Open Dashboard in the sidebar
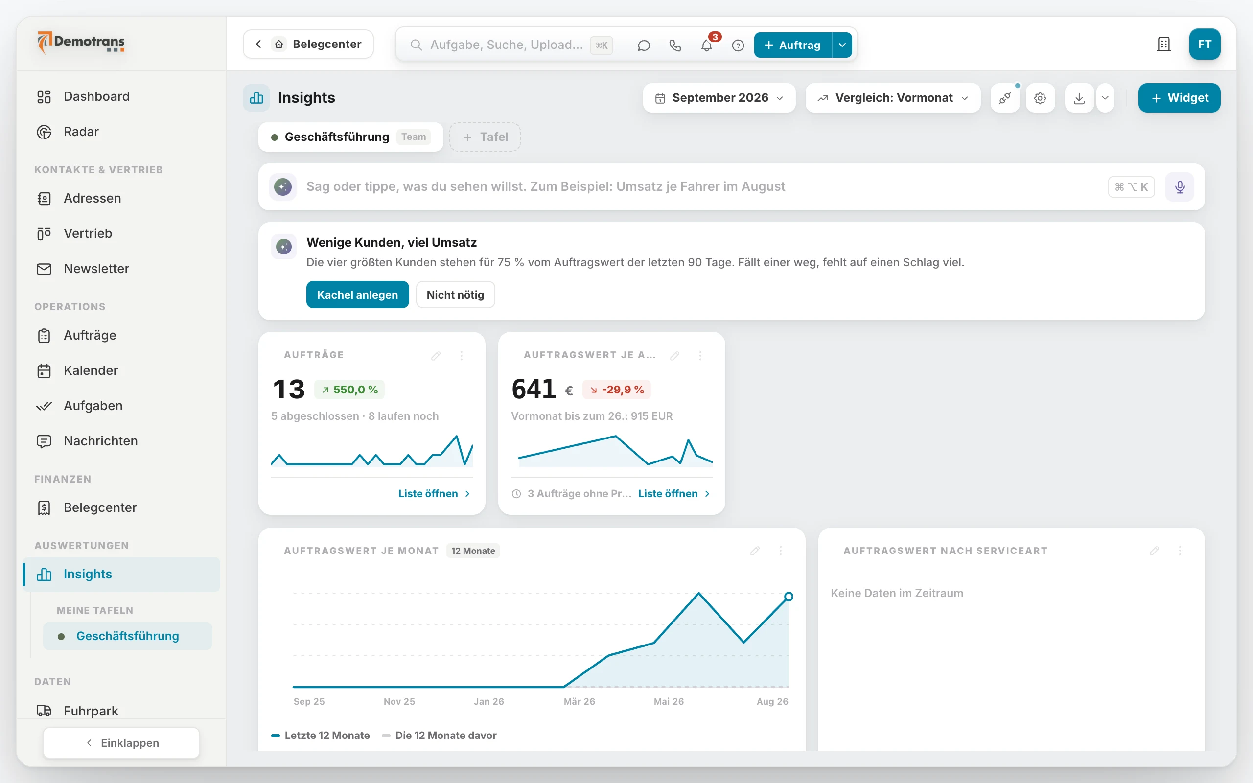1253x783 pixels. [121, 97]
